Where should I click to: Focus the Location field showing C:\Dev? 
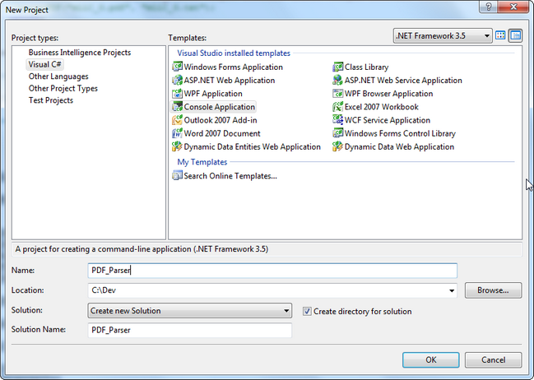point(272,290)
